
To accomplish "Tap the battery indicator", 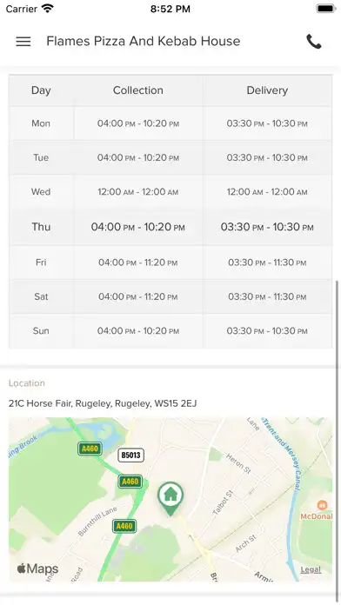I will [x=326, y=9].
